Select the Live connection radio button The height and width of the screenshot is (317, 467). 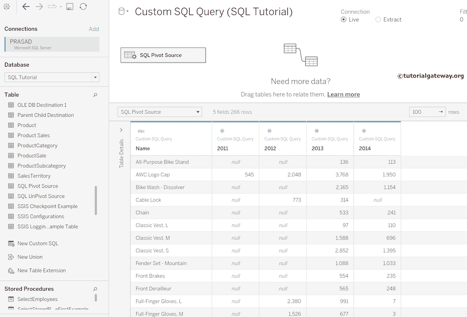344,20
